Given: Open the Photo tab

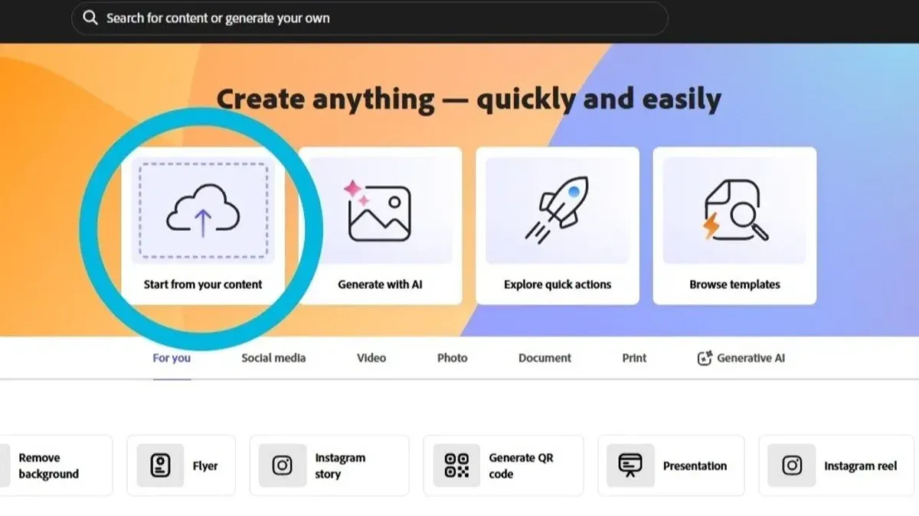Looking at the screenshot, I should click(452, 358).
